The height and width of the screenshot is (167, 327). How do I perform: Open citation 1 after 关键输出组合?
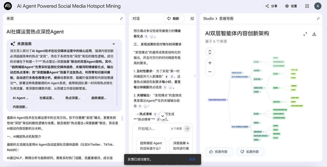click(140, 106)
